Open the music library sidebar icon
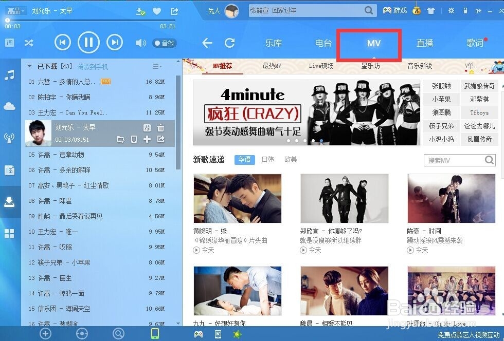The image size is (504, 341). (9, 170)
